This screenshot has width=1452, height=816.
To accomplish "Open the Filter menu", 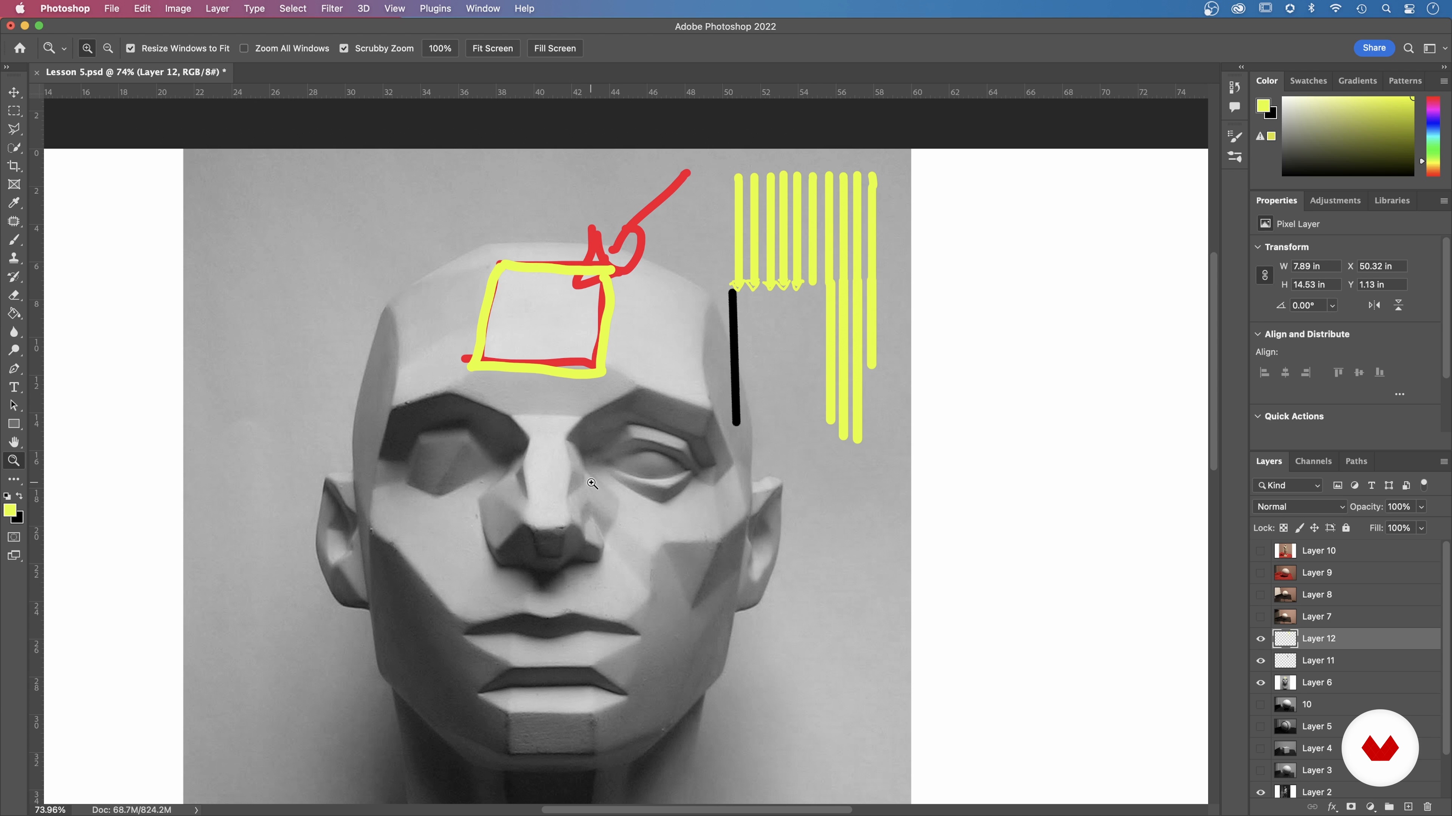I will point(332,8).
